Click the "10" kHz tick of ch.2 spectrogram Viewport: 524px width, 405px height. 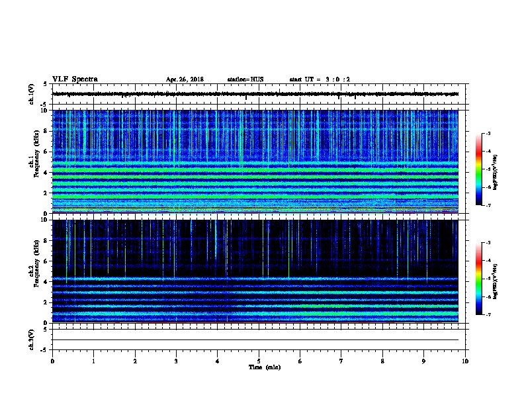[45, 220]
